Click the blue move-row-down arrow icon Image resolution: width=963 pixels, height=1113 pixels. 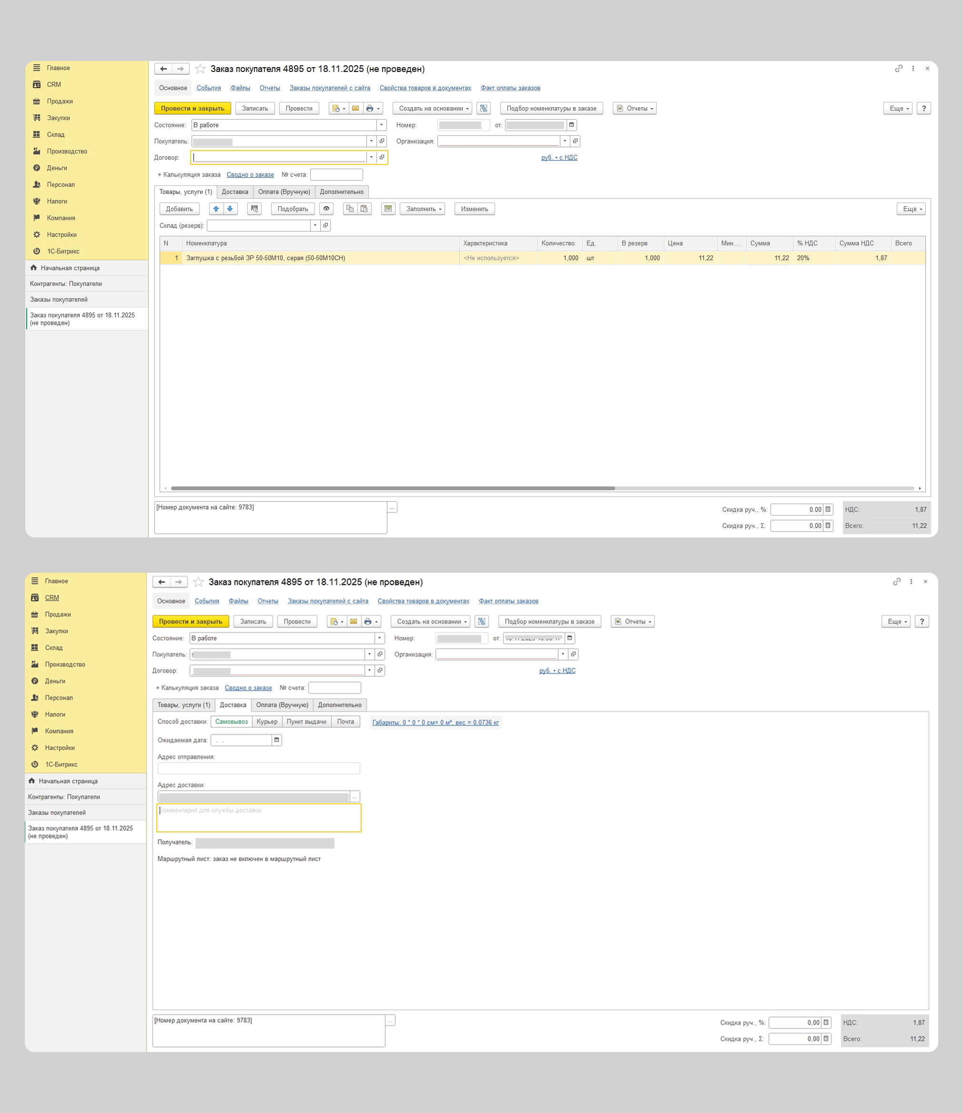pyautogui.click(x=230, y=209)
